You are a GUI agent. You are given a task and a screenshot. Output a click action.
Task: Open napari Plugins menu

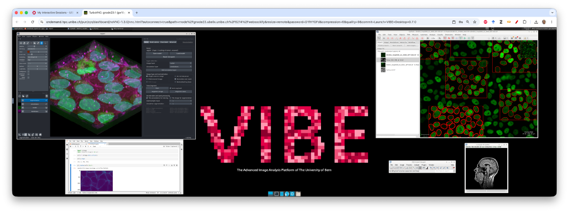click(x=35, y=36)
